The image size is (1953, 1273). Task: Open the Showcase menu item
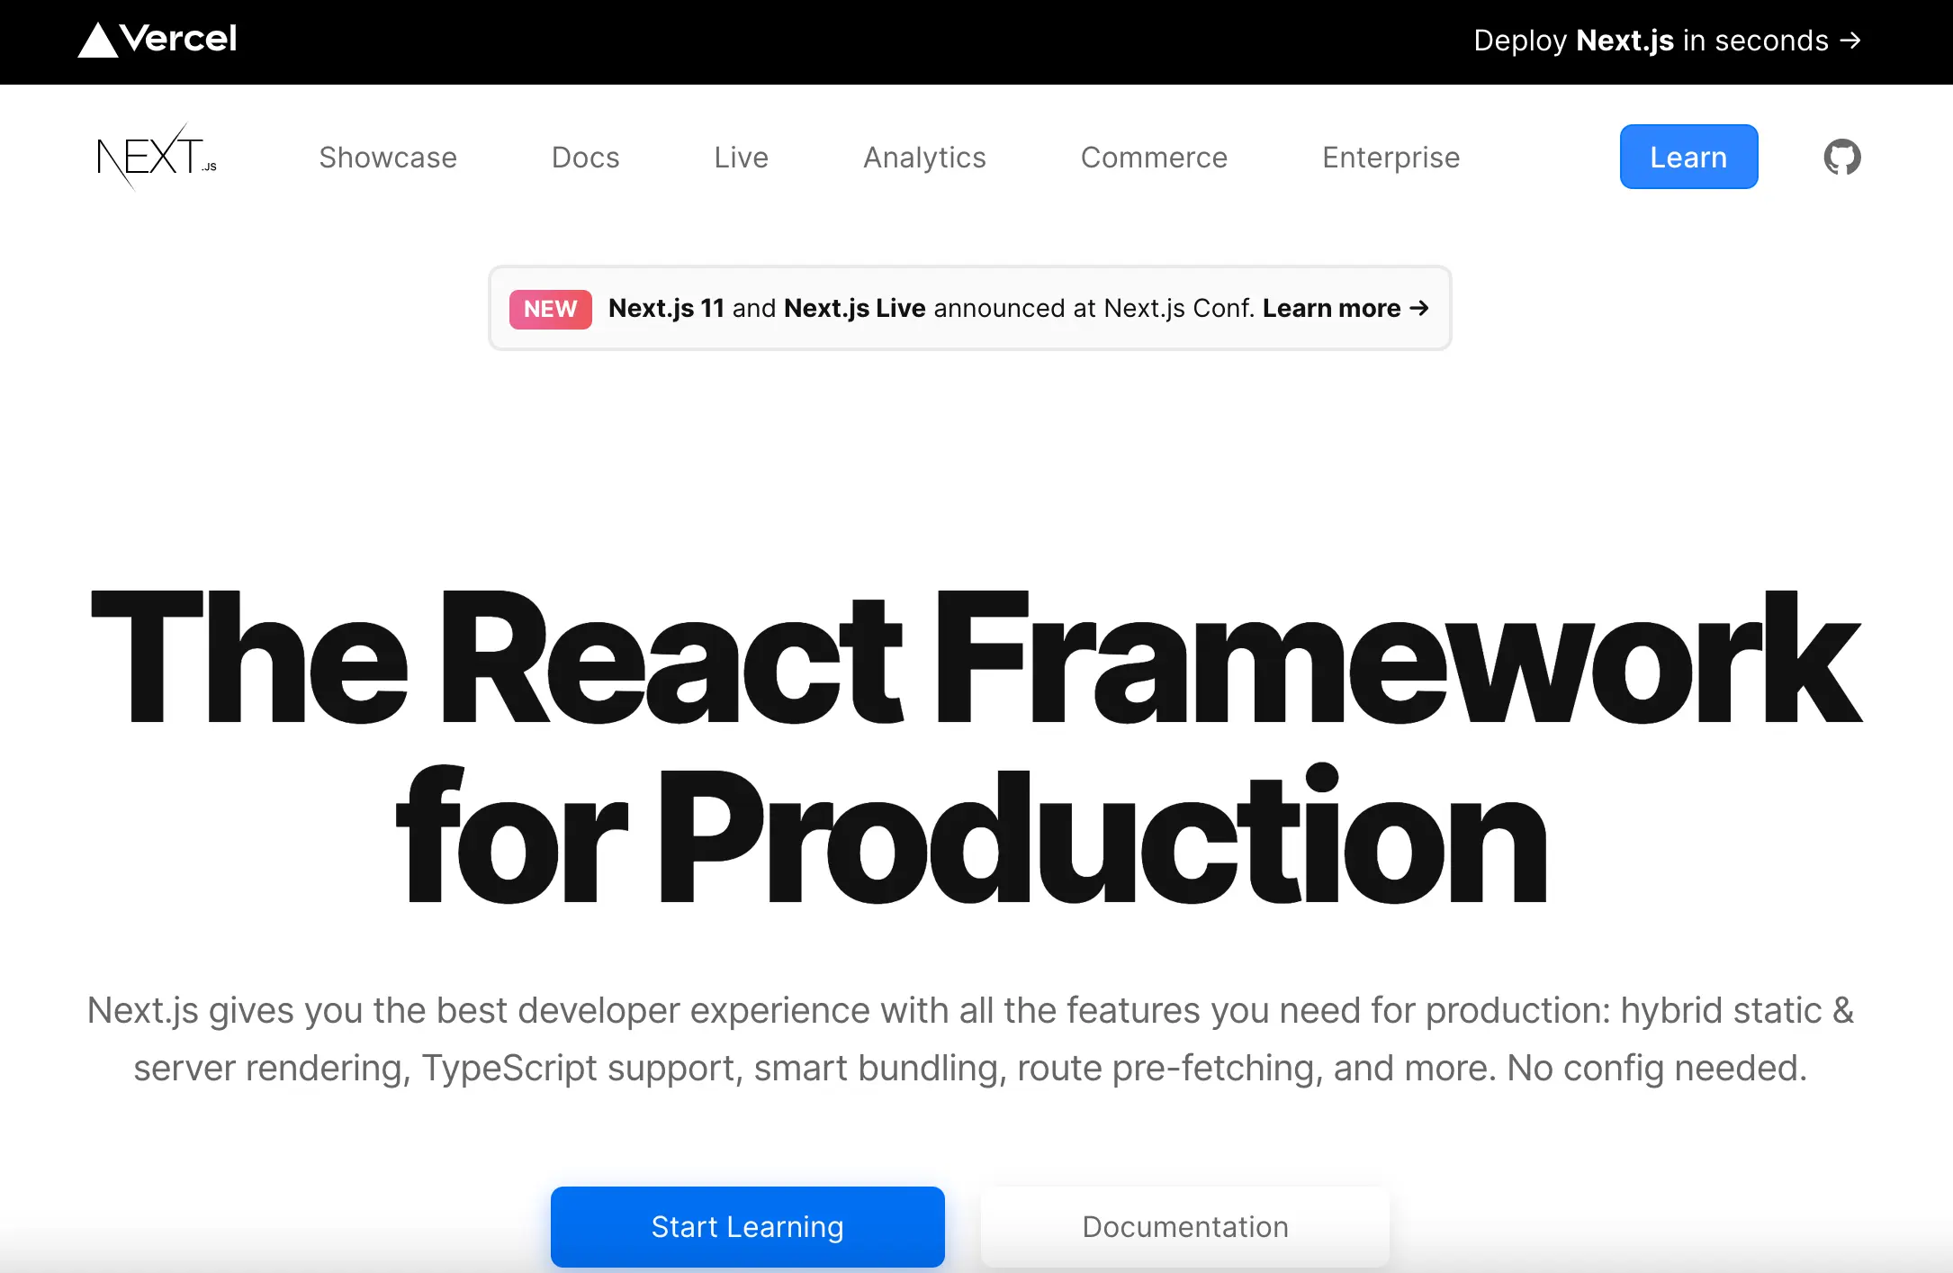(388, 157)
